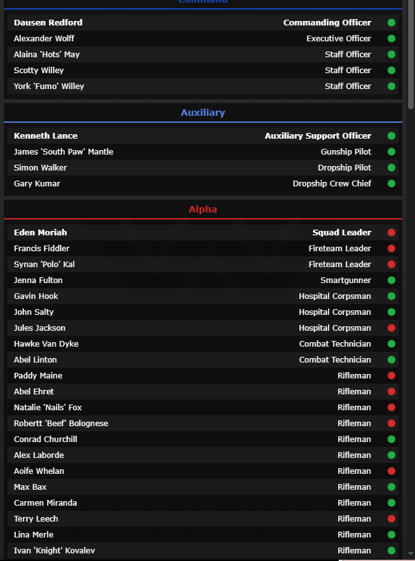Click James 'South Paw' Mantle's name
The width and height of the screenshot is (415, 561).
[64, 152]
